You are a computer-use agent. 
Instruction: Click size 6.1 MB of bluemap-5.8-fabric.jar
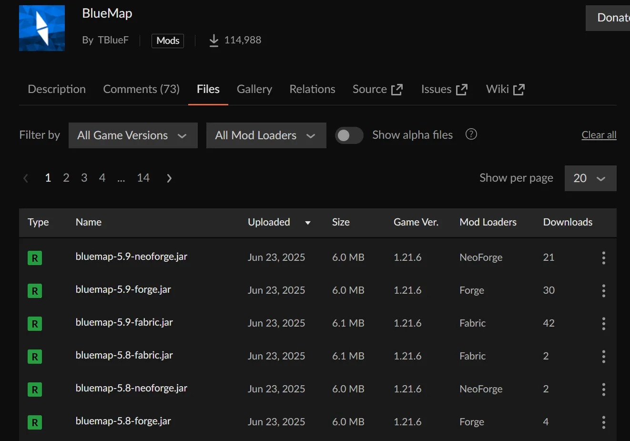tap(348, 356)
